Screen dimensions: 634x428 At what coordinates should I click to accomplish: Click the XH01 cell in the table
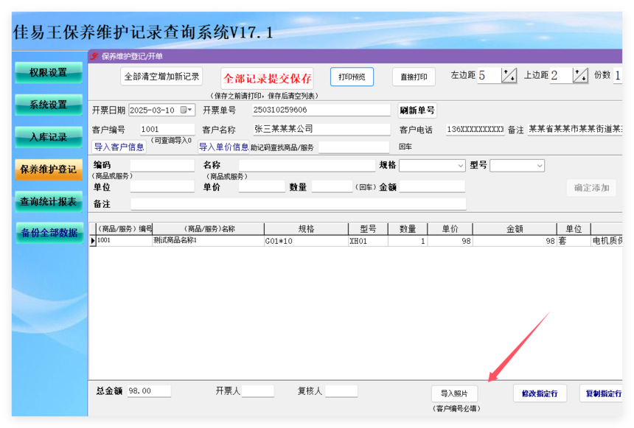368,241
